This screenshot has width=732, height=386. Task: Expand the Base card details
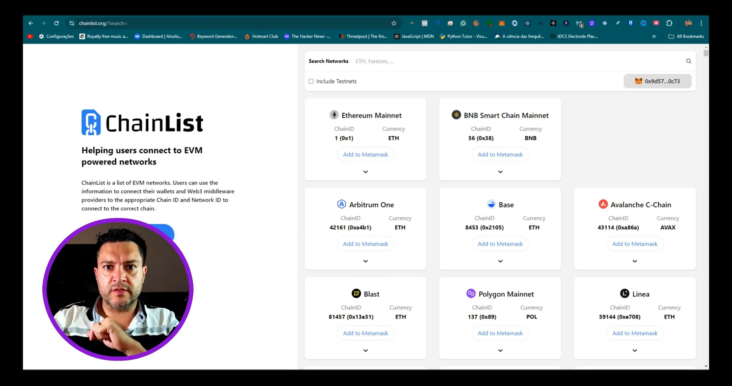[x=500, y=261]
